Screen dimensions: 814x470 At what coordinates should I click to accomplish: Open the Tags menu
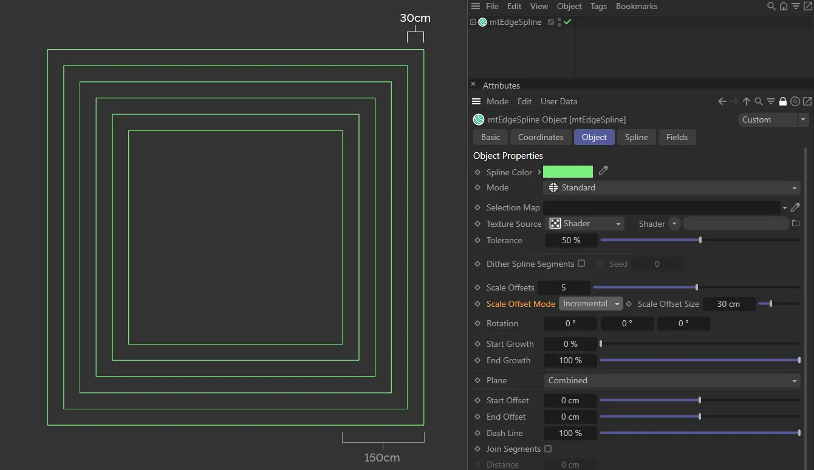tap(598, 6)
